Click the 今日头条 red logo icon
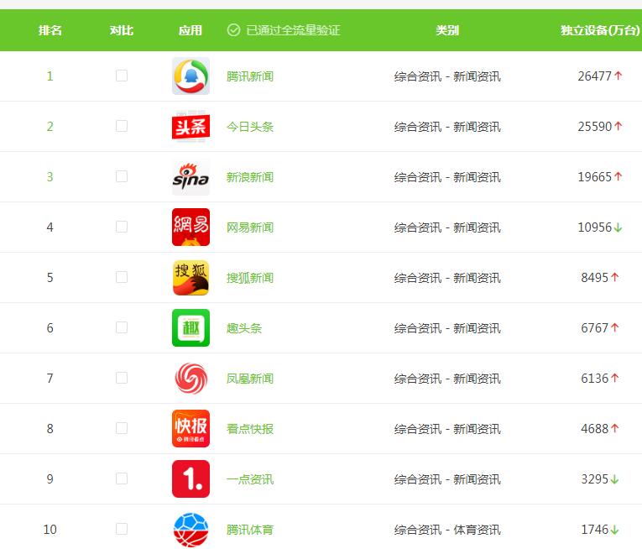Image resolution: width=642 pixels, height=549 pixels. click(x=191, y=126)
